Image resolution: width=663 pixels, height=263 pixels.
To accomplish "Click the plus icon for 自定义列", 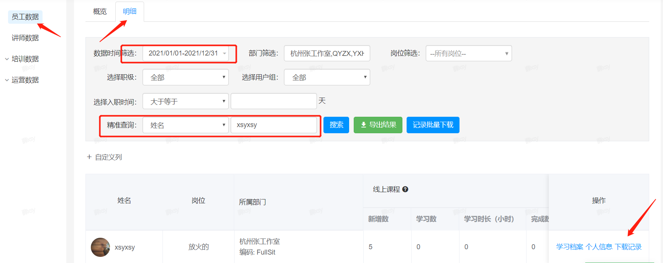I will pyautogui.click(x=89, y=157).
